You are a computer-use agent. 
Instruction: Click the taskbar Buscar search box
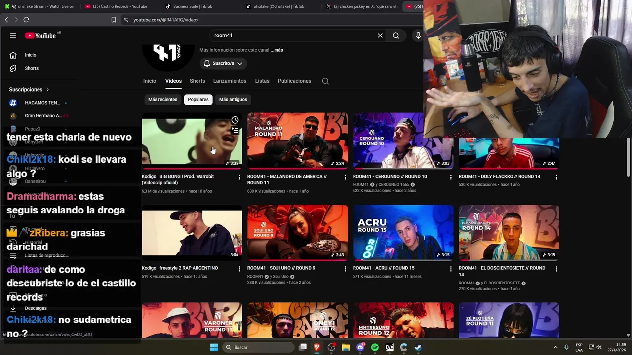258,347
